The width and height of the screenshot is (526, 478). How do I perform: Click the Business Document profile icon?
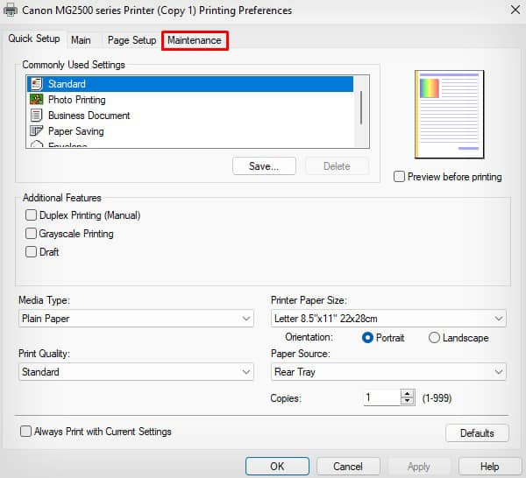coord(36,116)
